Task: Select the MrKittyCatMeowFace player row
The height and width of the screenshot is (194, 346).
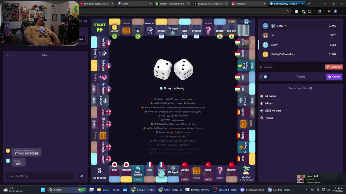Action: [x=300, y=54]
